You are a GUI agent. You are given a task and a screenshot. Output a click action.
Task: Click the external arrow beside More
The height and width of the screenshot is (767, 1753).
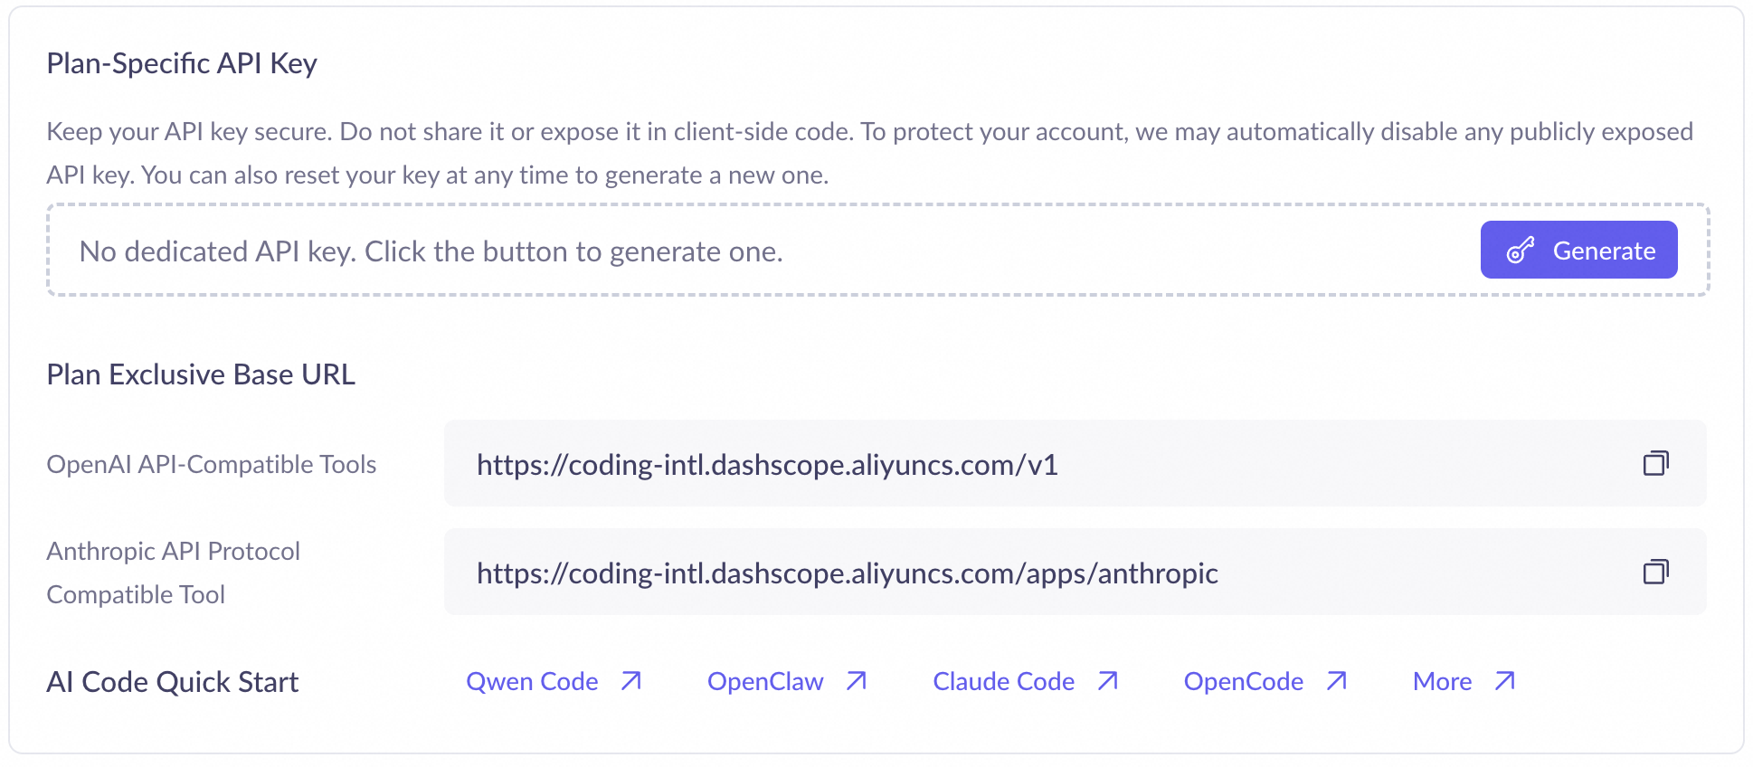(1505, 681)
